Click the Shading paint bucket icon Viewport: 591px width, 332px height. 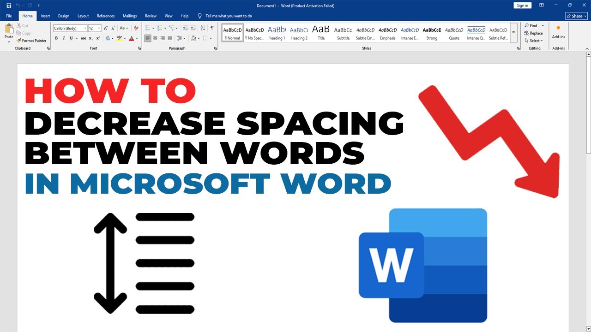[193, 38]
